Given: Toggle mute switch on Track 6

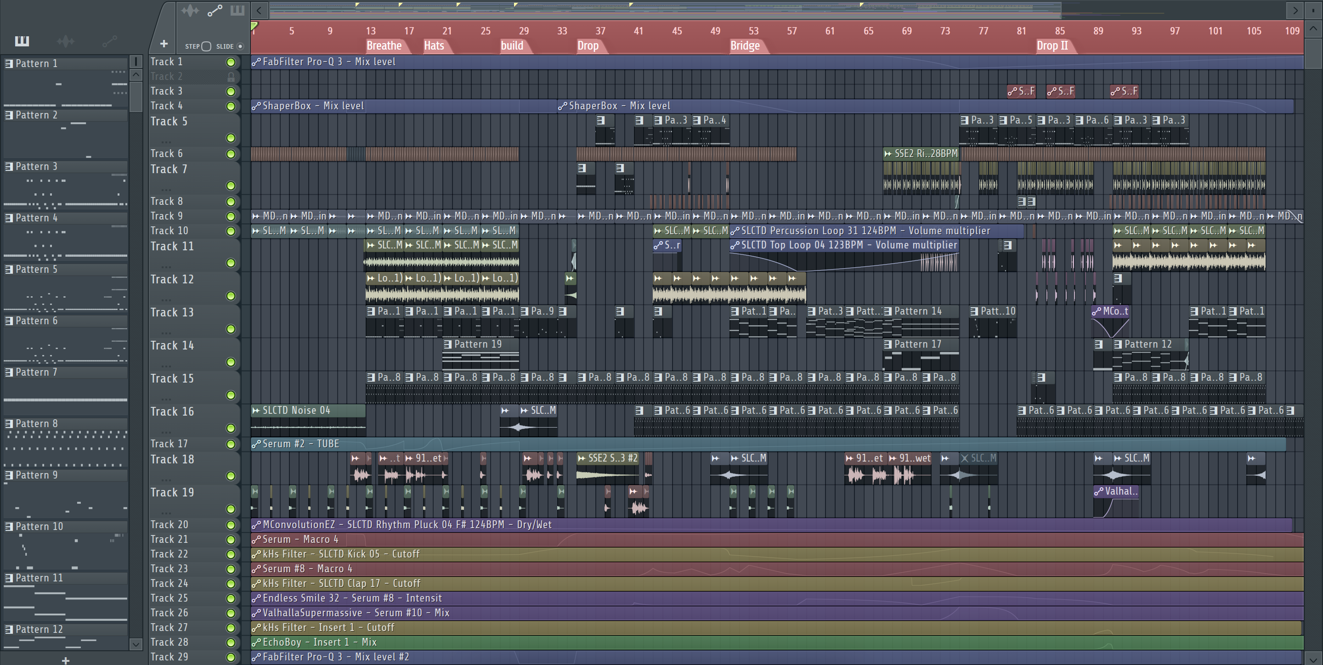Looking at the screenshot, I should point(231,154).
